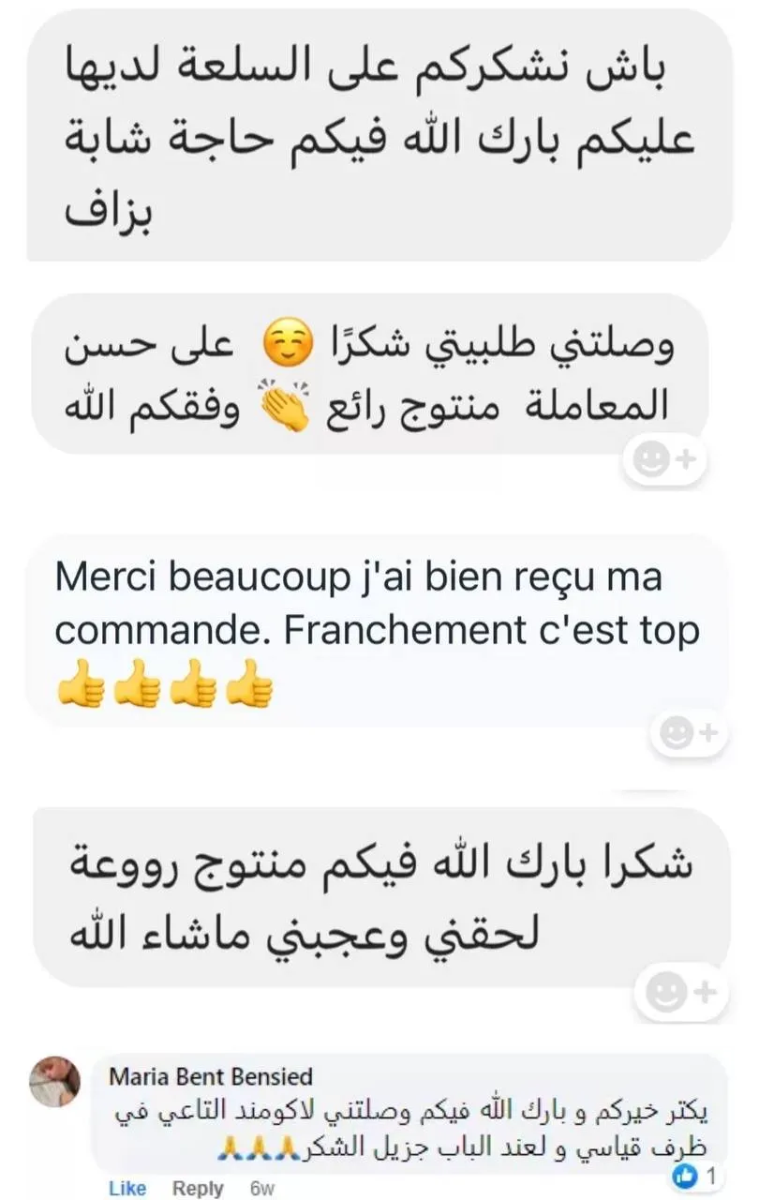This screenshot has width=759, height=1200.
Task: Select the باش نشكركم على السلعة message bubble
Action: pyautogui.click(x=379, y=135)
